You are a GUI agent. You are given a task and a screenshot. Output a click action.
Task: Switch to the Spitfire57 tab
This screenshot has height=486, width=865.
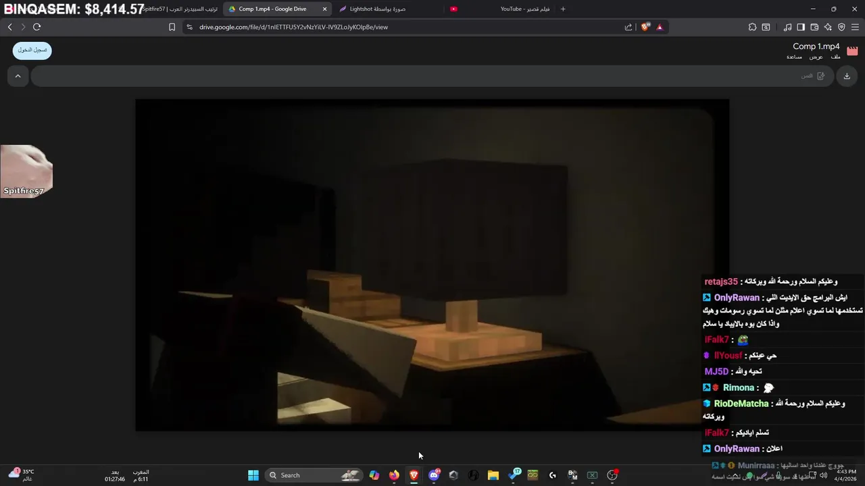[180, 9]
